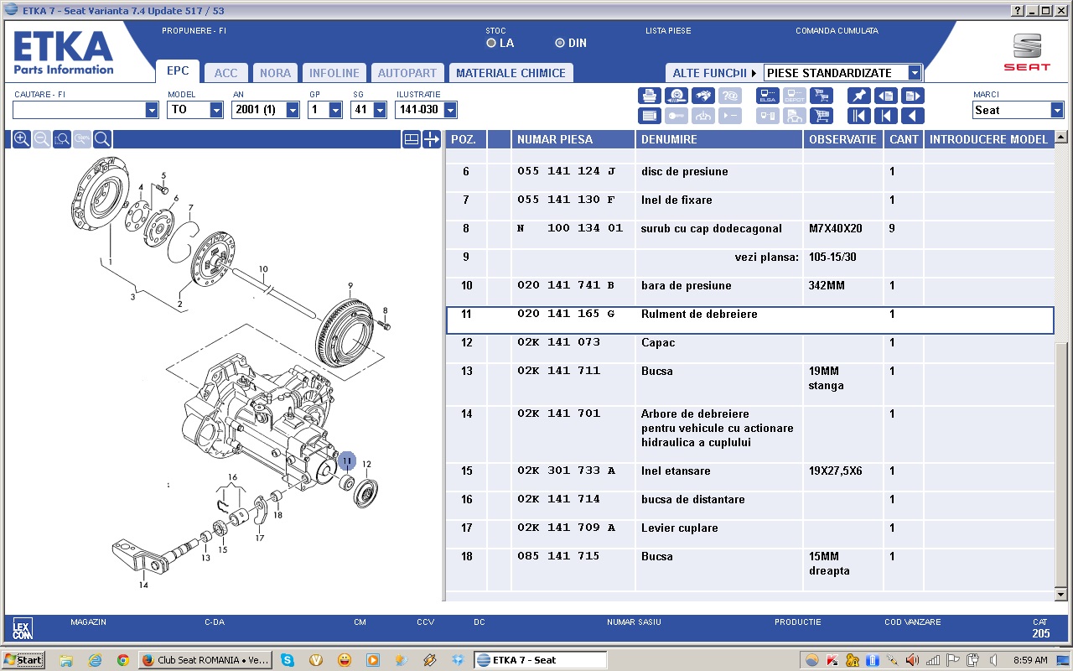The image size is (1073, 671).
Task: Click the plain left arrow navigation icon
Action: (x=913, y=116)
